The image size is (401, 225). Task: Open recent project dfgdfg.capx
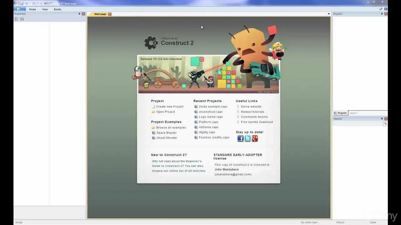(207, 132)
